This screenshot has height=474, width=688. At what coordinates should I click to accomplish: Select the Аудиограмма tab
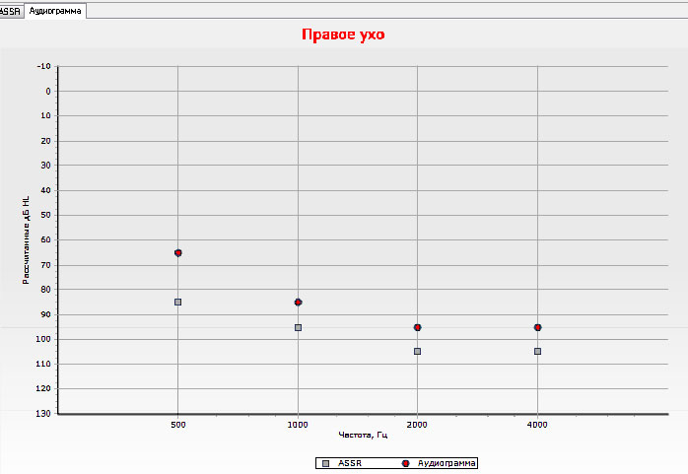(55, 10)
